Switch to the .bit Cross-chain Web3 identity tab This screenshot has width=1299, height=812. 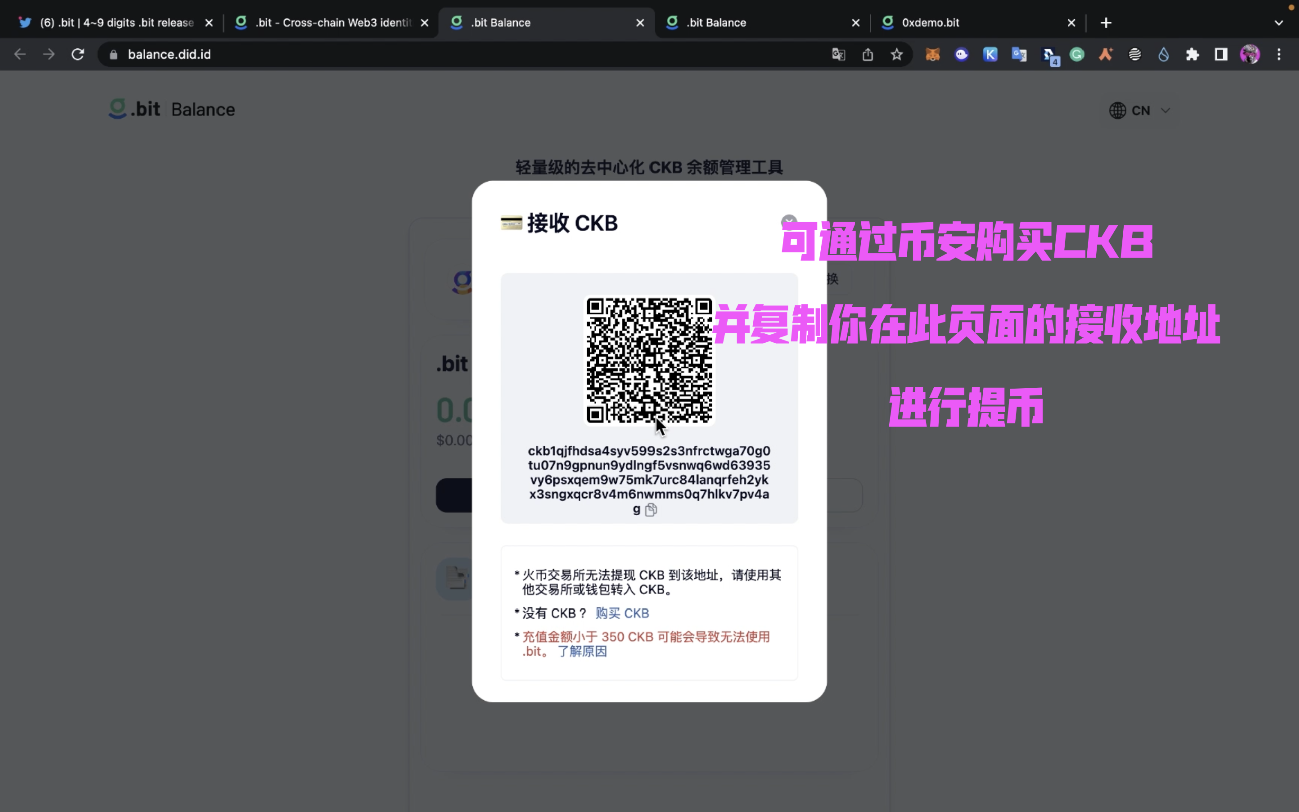point(332,23)
